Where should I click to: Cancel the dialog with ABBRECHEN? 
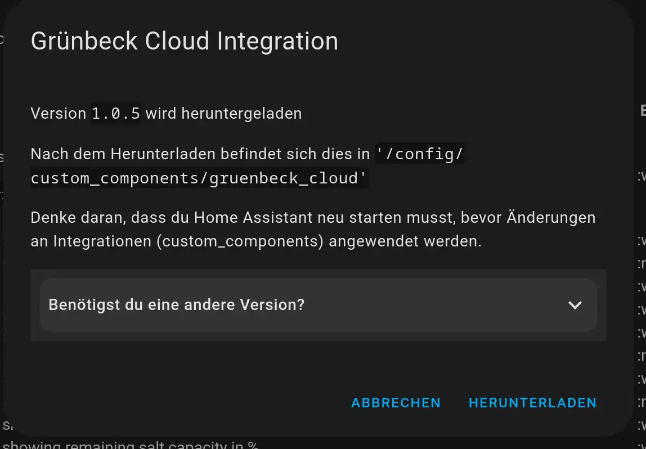point(396,402)
